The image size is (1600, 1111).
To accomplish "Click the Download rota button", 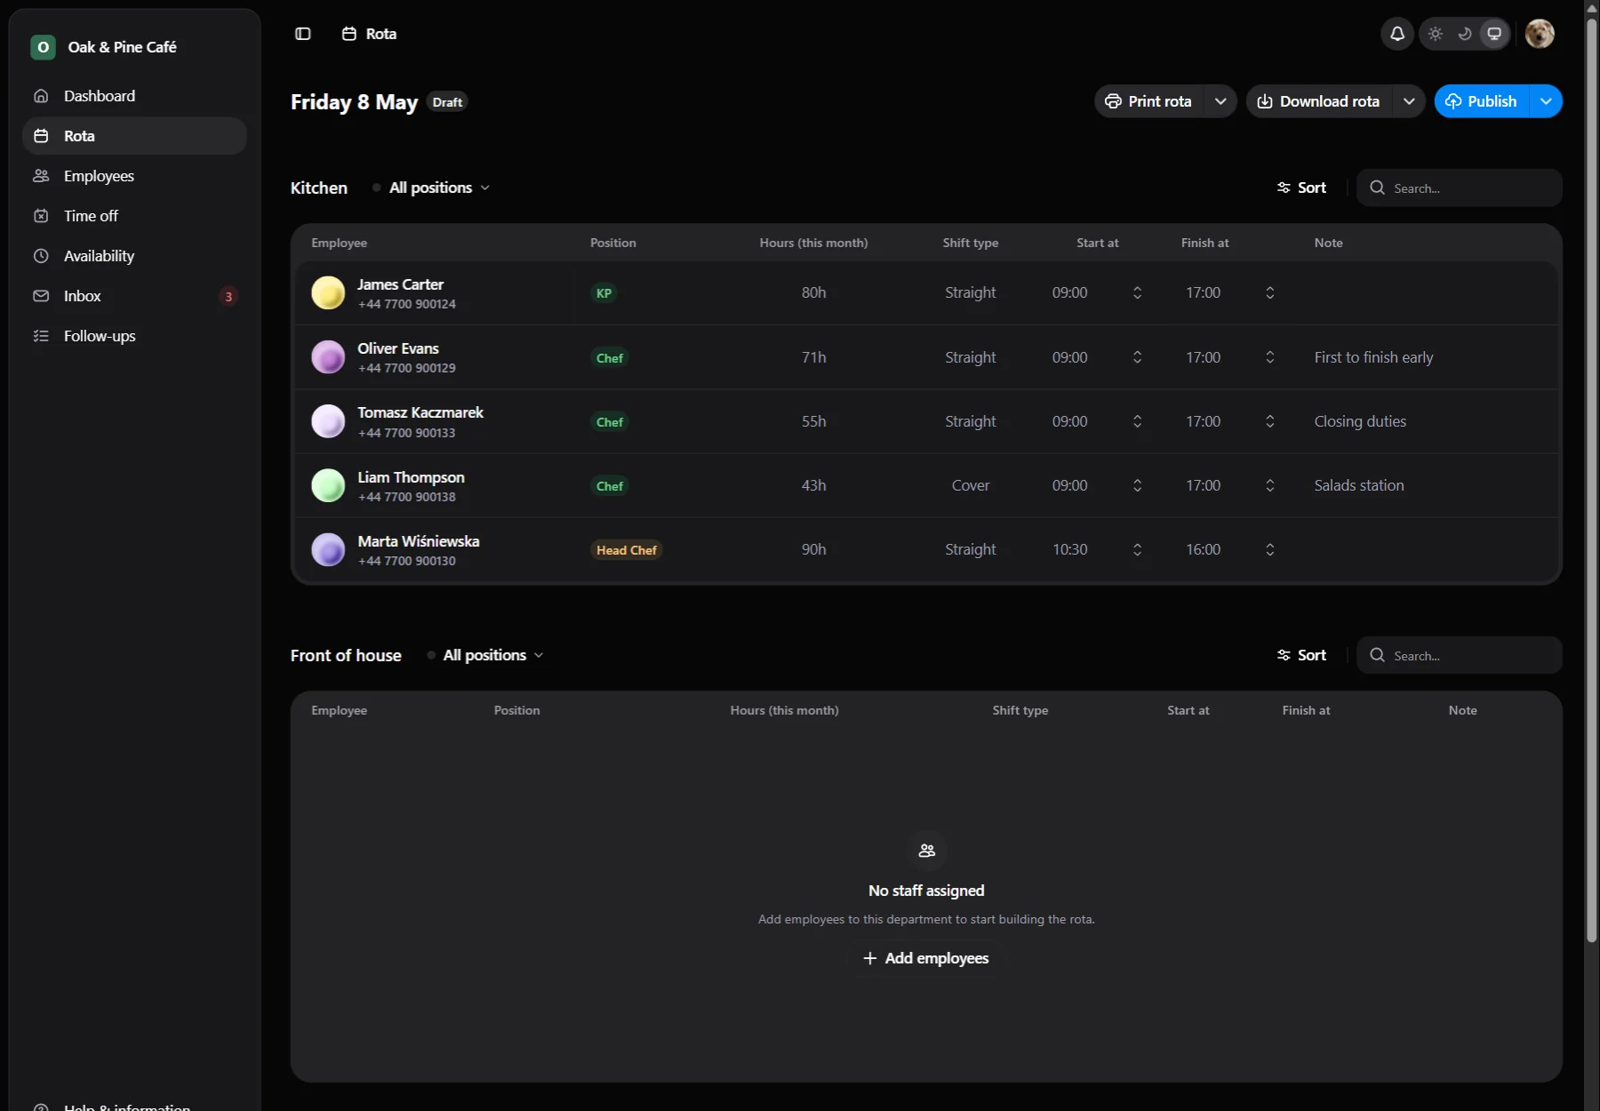I will pyautogui.click(x=1319, y=101).
